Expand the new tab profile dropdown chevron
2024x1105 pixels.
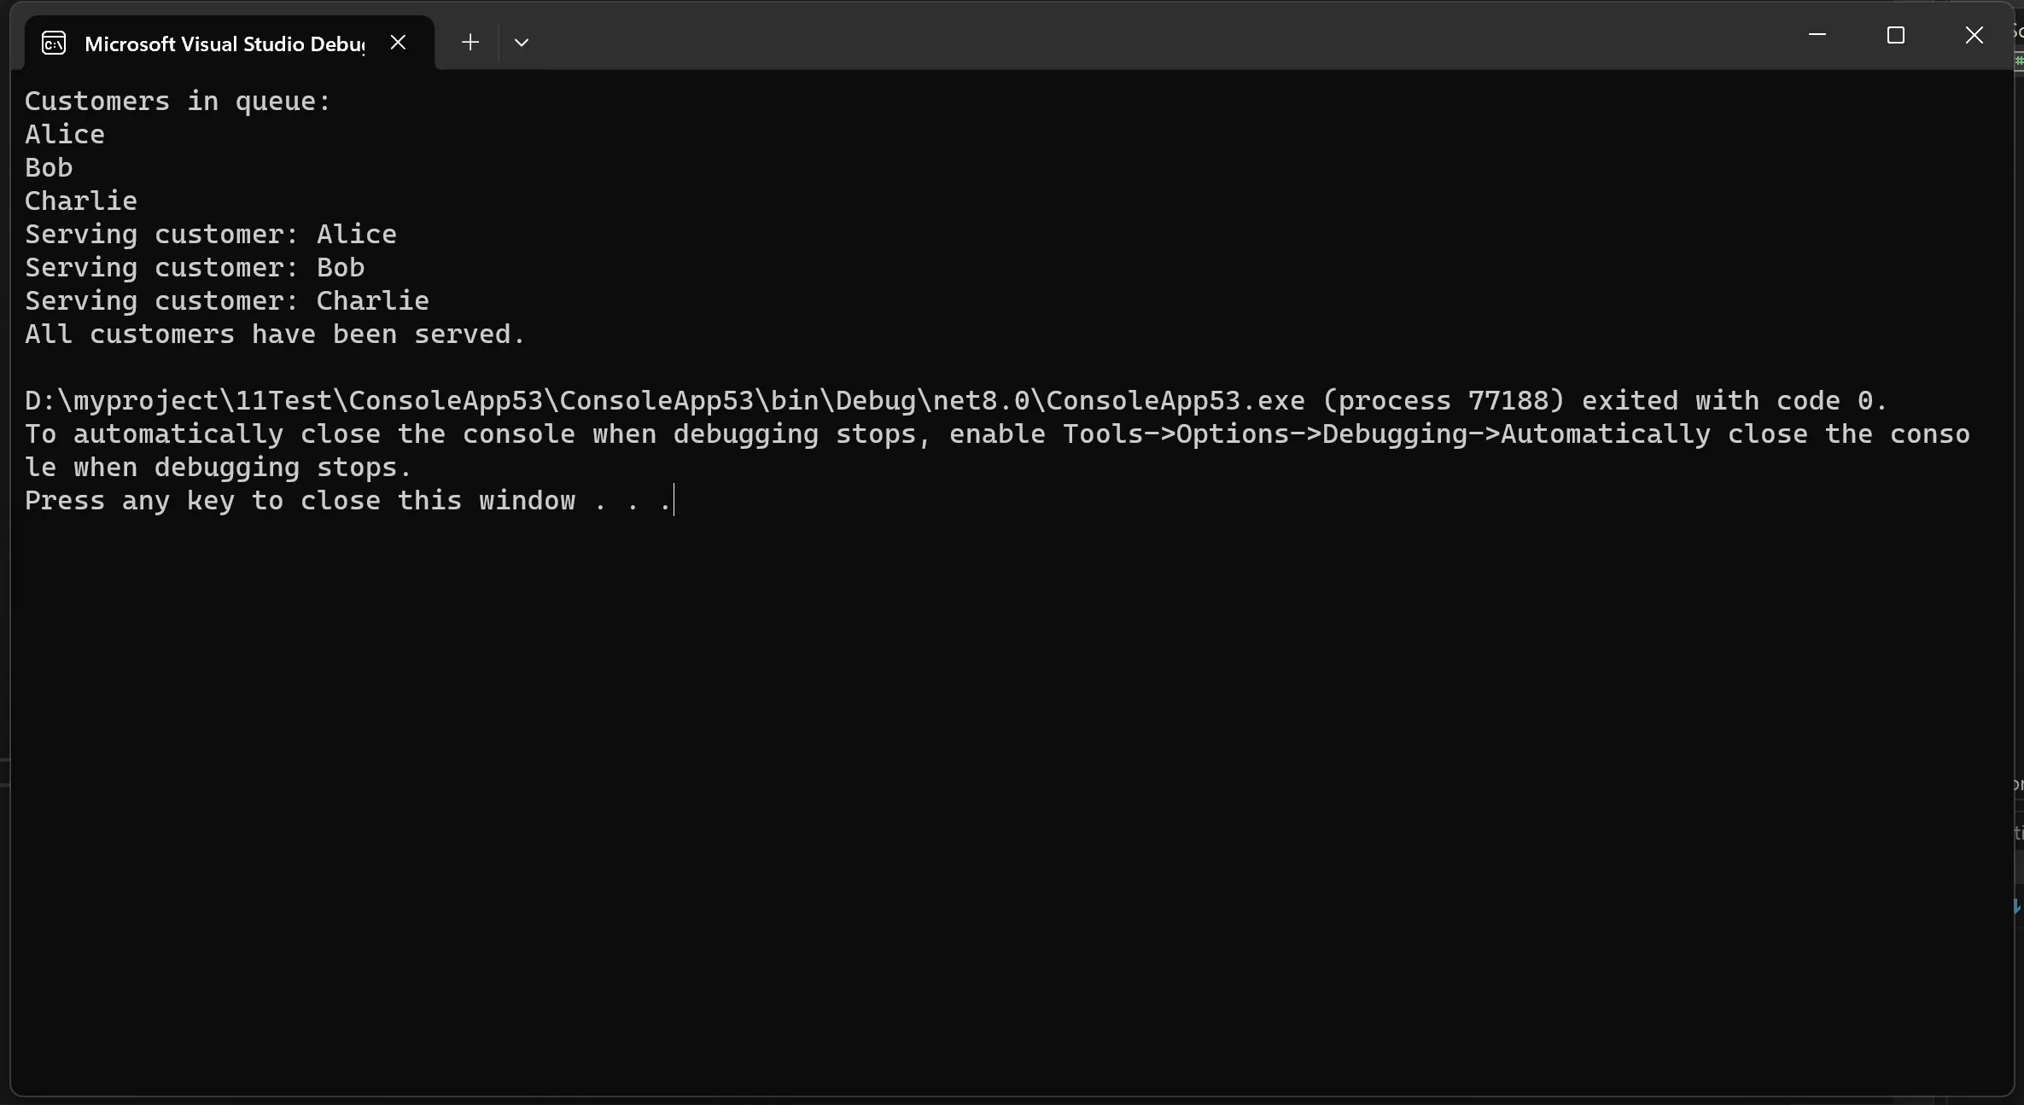click(522, 42)
